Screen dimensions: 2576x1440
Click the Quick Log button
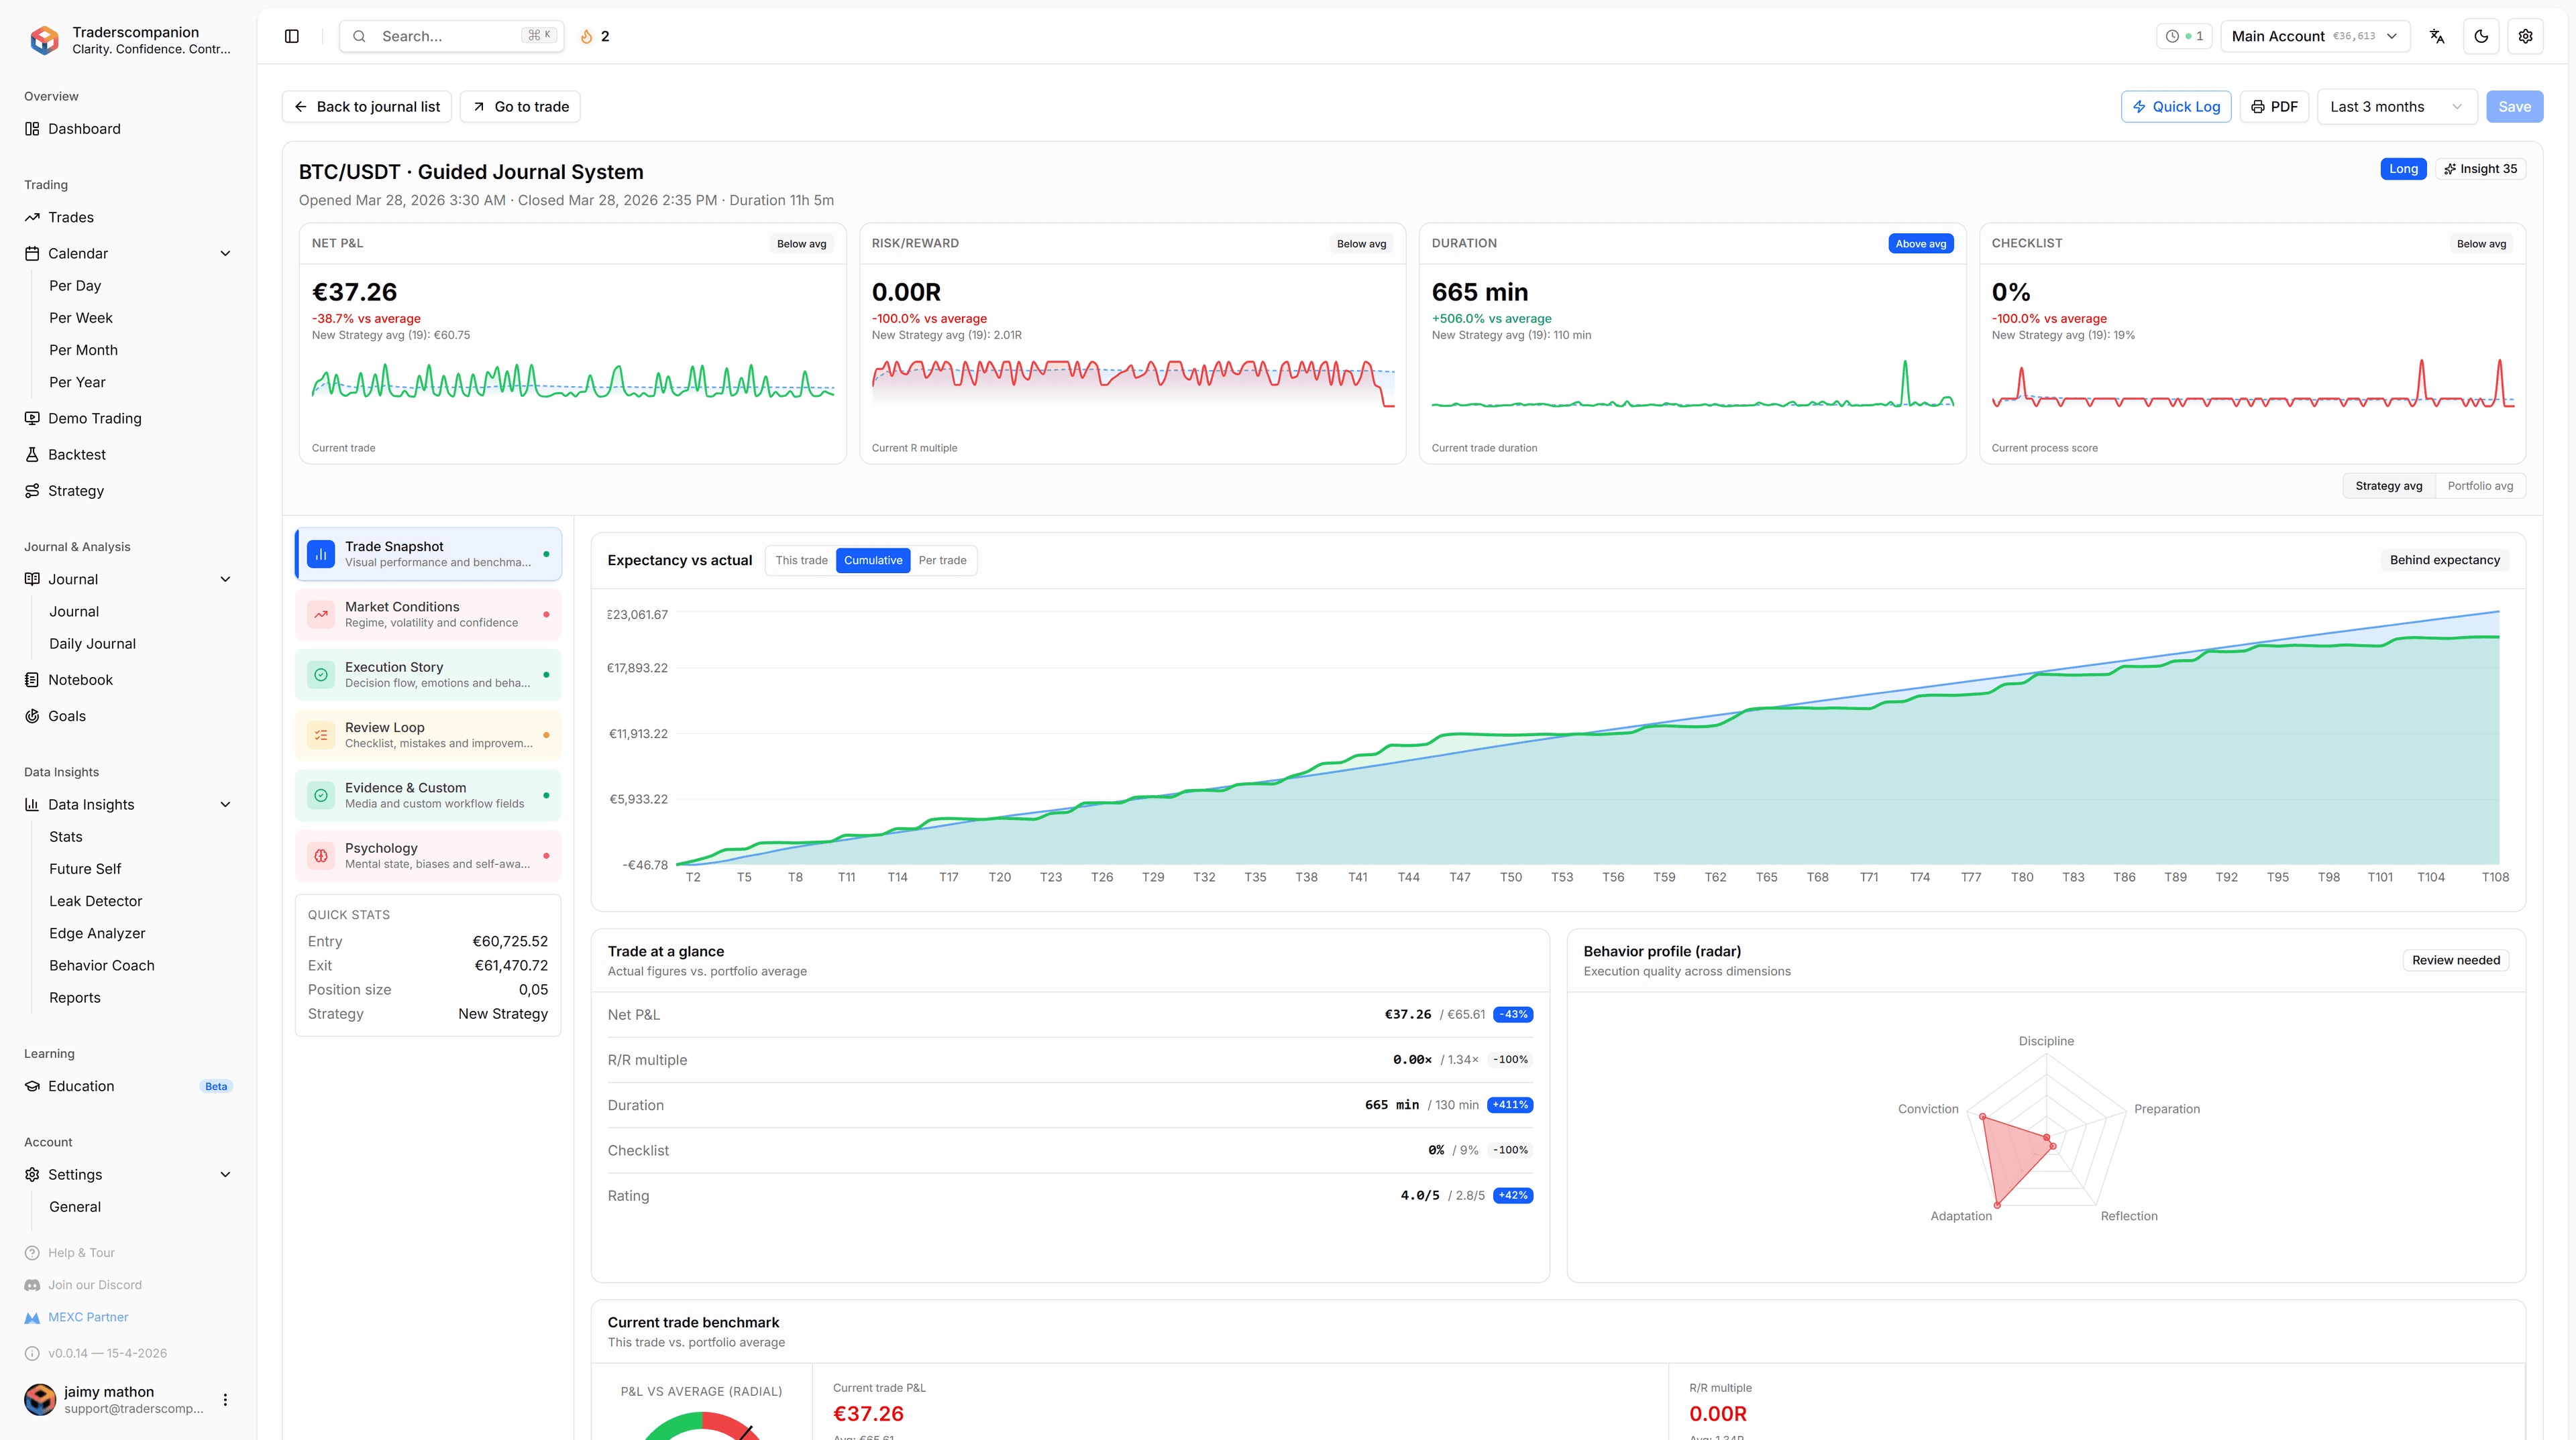pyautogui.click(x=2176, y=107)
